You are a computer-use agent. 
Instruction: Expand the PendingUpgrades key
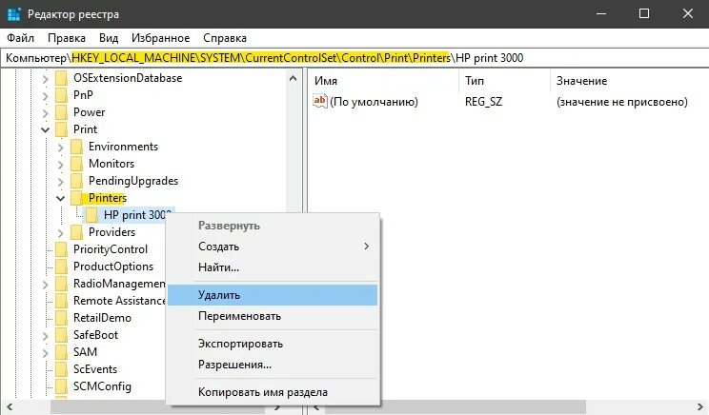point(61,182)
